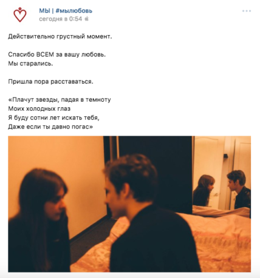Click the red heart community avatar
Screen dimensions: 260x278
click(20, 15)
